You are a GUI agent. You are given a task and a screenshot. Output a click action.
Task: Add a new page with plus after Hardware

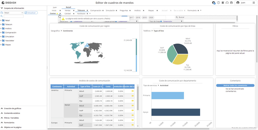(x=90, y=13)
